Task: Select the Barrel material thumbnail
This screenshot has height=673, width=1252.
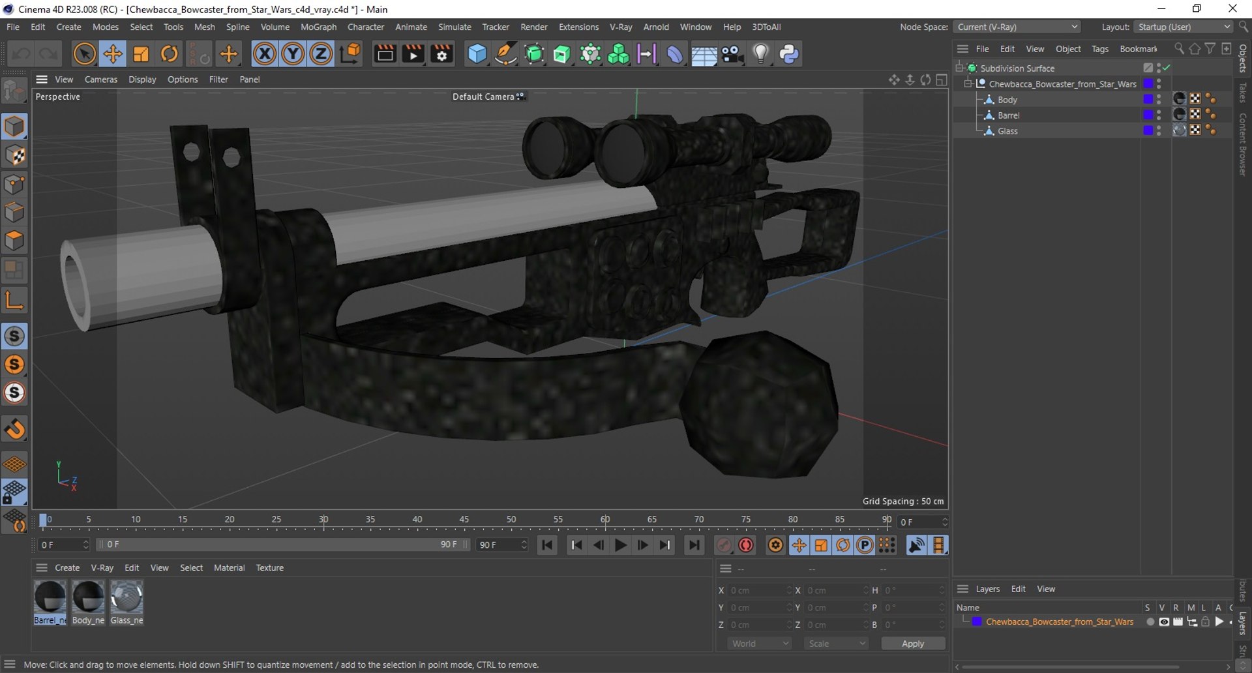Action: click(50, 597)
